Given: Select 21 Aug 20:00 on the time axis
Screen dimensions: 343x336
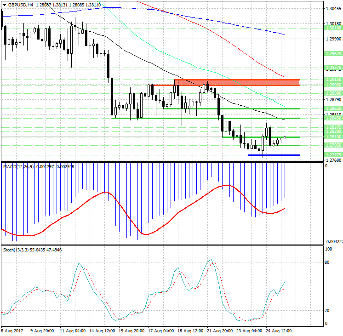Looking at the screenshot, I should (218, 330).
